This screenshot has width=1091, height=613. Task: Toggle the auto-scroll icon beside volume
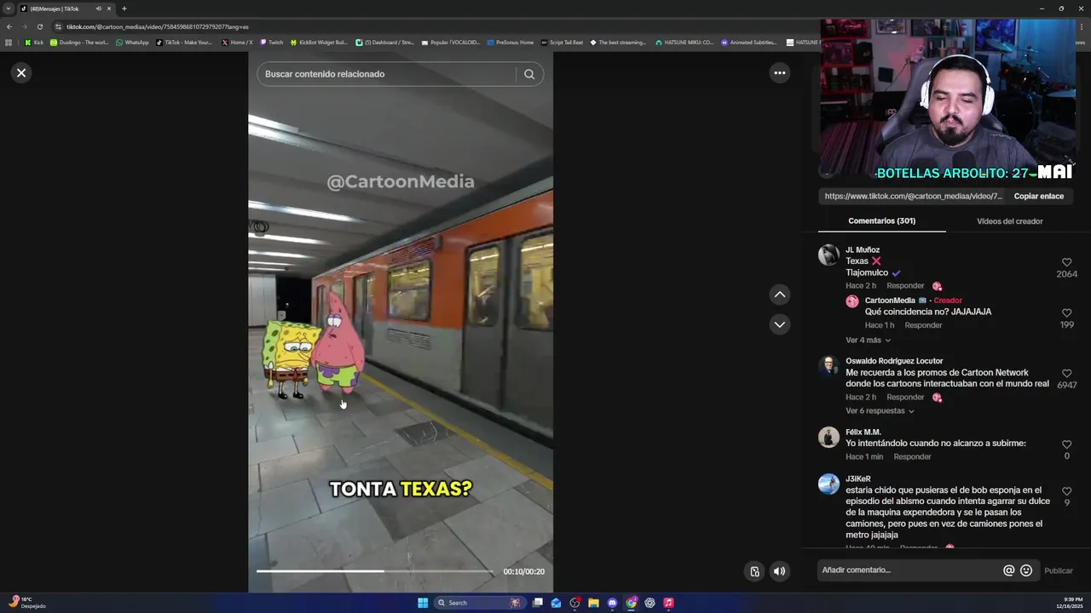pos(754,571)
